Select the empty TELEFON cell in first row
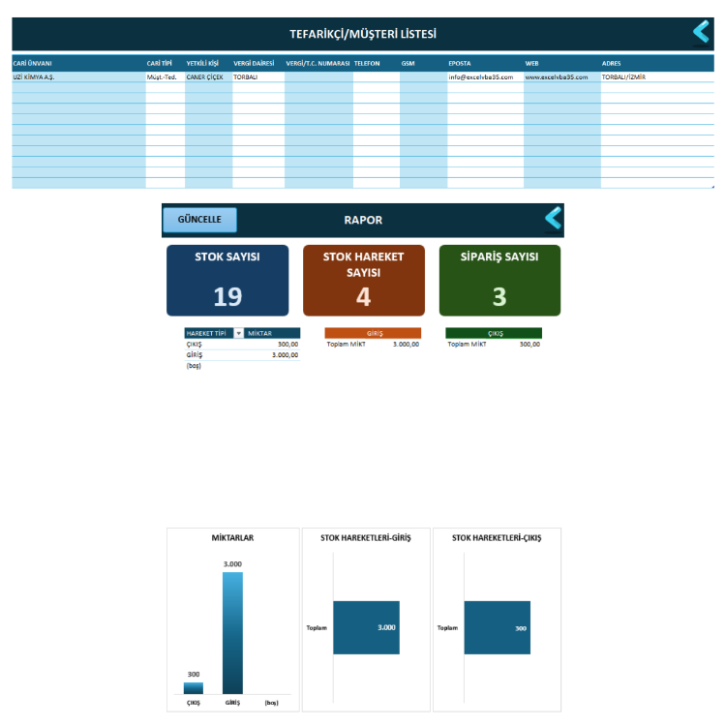 tap(376, 76)
